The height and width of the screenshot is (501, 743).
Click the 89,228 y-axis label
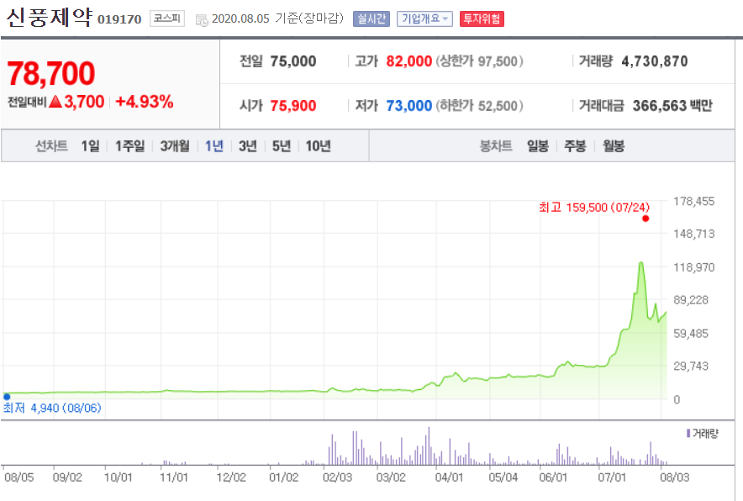(x=691, y=300)
